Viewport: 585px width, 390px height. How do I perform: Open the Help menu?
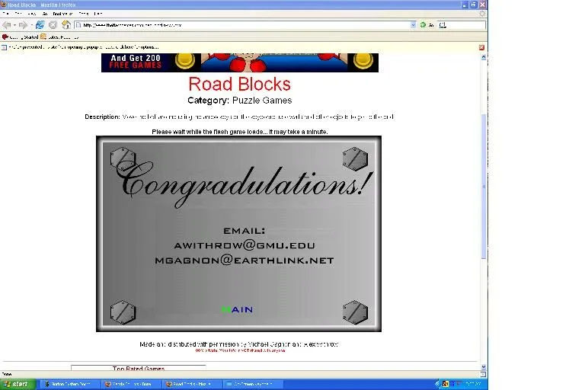tap(98, 14)
